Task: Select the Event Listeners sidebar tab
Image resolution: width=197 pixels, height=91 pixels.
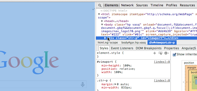Action: coord(122,48)
